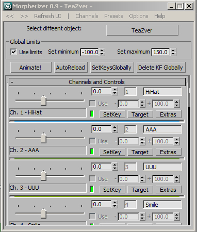197x232 pixels.
Task: Click green indicator for Ch. 3 - UUU
Action: click(x=92, y=189)
